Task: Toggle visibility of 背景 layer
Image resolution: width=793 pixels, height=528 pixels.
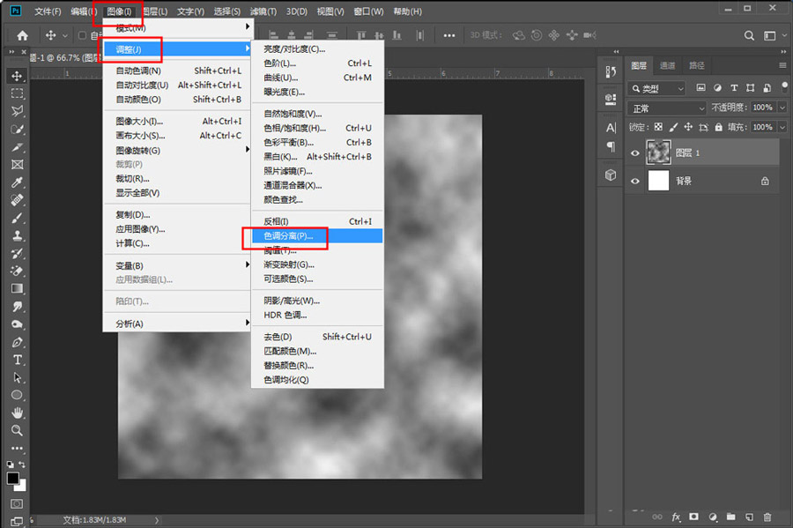Action: click(x=635, y=181)
